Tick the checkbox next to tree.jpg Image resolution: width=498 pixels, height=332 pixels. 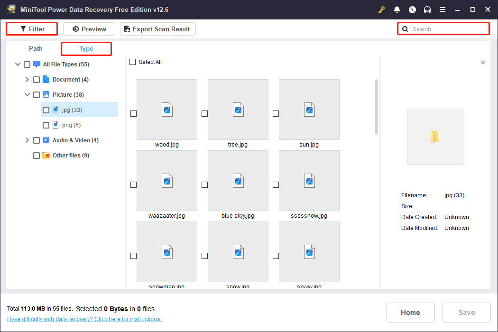[x=204, y=113]
